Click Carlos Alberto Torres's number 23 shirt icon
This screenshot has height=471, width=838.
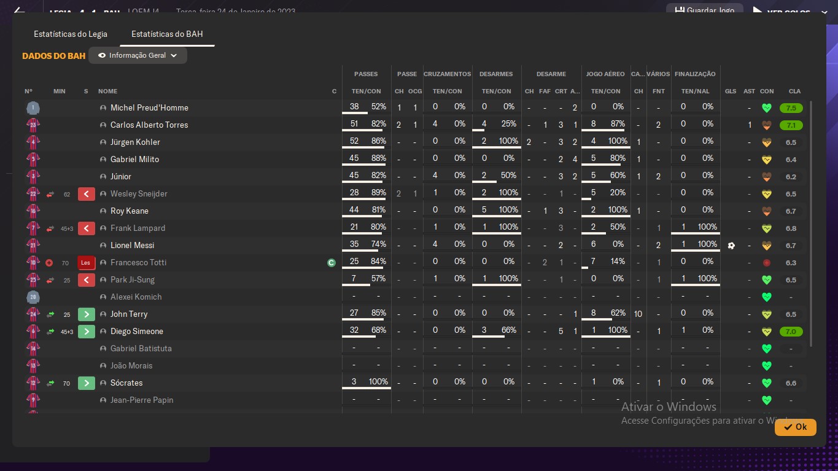pos(33,125)
